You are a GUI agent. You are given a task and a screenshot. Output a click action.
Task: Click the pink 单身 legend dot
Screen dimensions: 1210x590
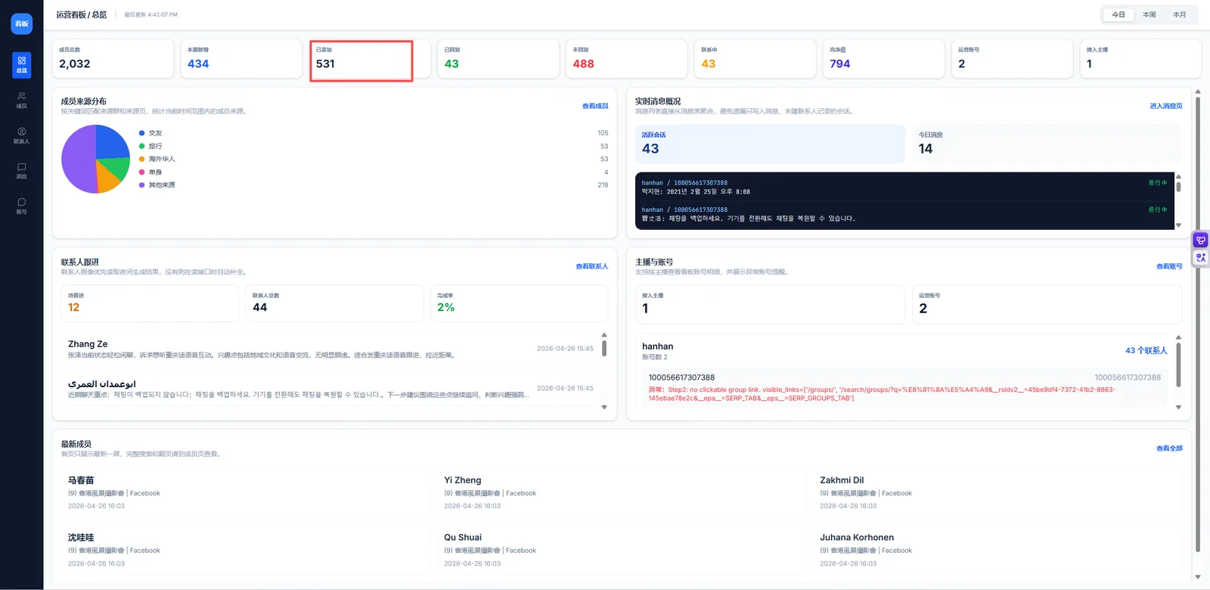[141, 172]
